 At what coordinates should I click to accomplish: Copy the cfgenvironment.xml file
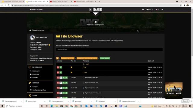(x=61, y=83)
